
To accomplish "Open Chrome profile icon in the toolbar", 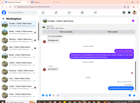I will [x=134, y=7].
